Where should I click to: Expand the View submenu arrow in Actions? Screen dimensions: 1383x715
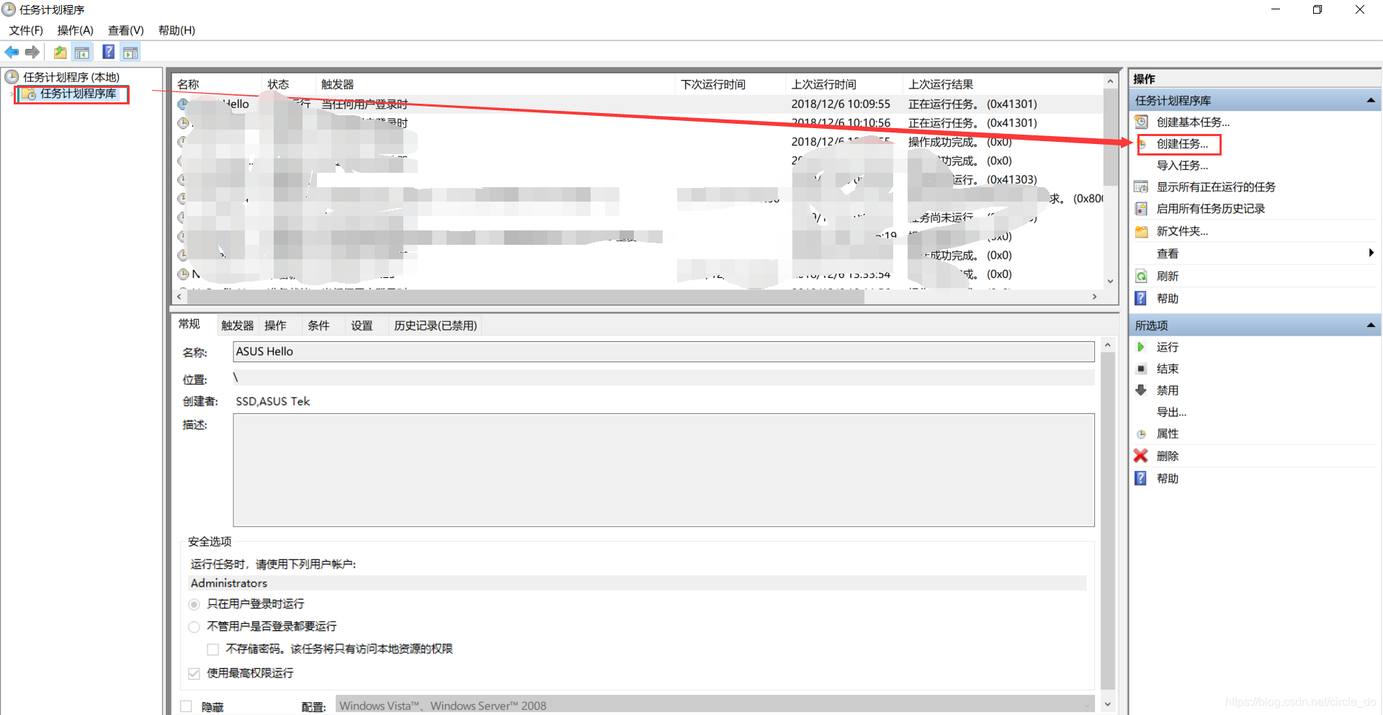(x=1371, y=253)
